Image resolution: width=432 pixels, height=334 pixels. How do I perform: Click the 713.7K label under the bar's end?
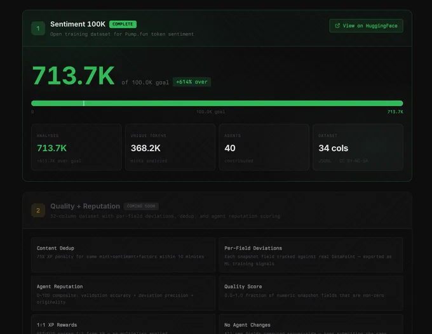[395, 112]
